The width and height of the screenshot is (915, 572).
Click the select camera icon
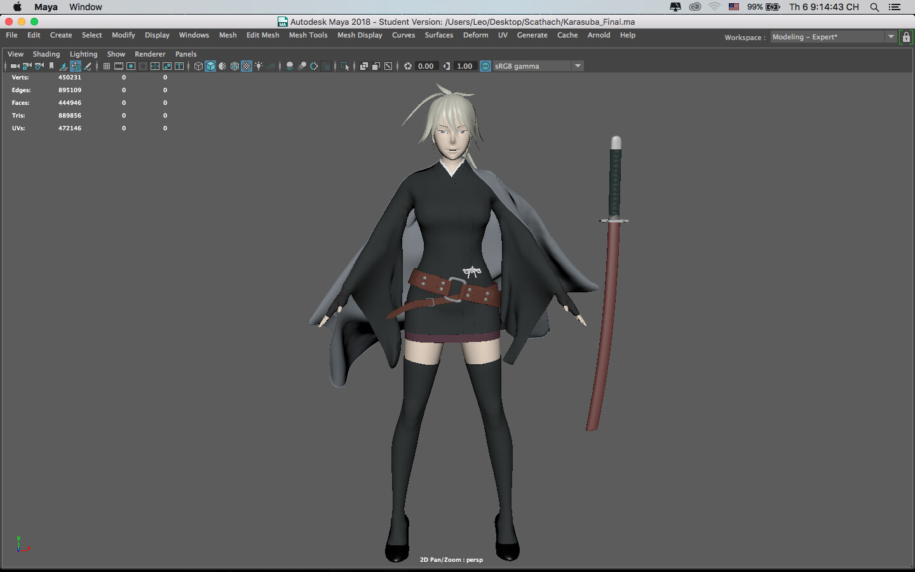[15, 66]
